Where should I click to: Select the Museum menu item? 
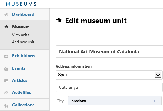click(21, 27)
